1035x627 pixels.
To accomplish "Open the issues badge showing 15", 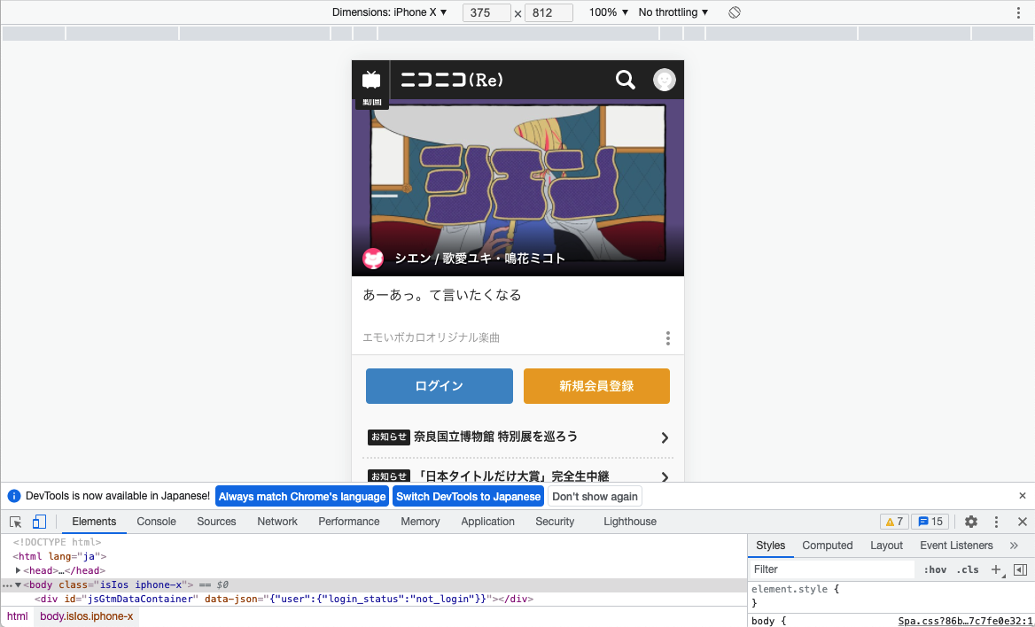I will [x=930, y=522].
